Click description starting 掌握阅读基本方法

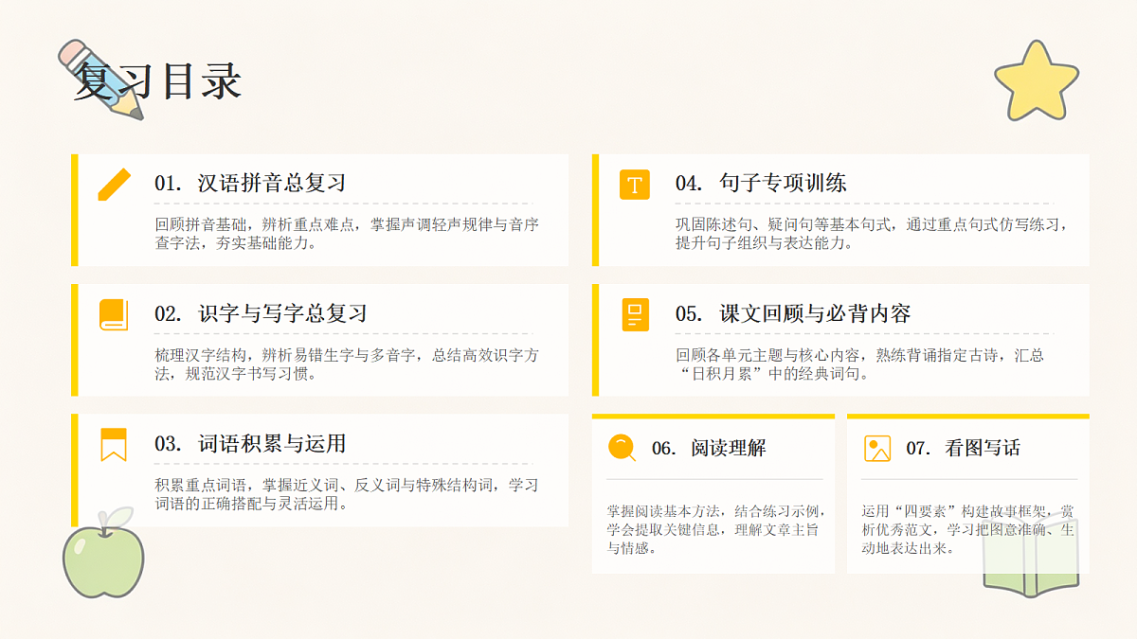pyautogui.click(x=716, y=529)
